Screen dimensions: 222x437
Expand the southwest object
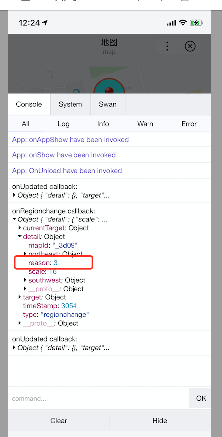pos(25,280)
